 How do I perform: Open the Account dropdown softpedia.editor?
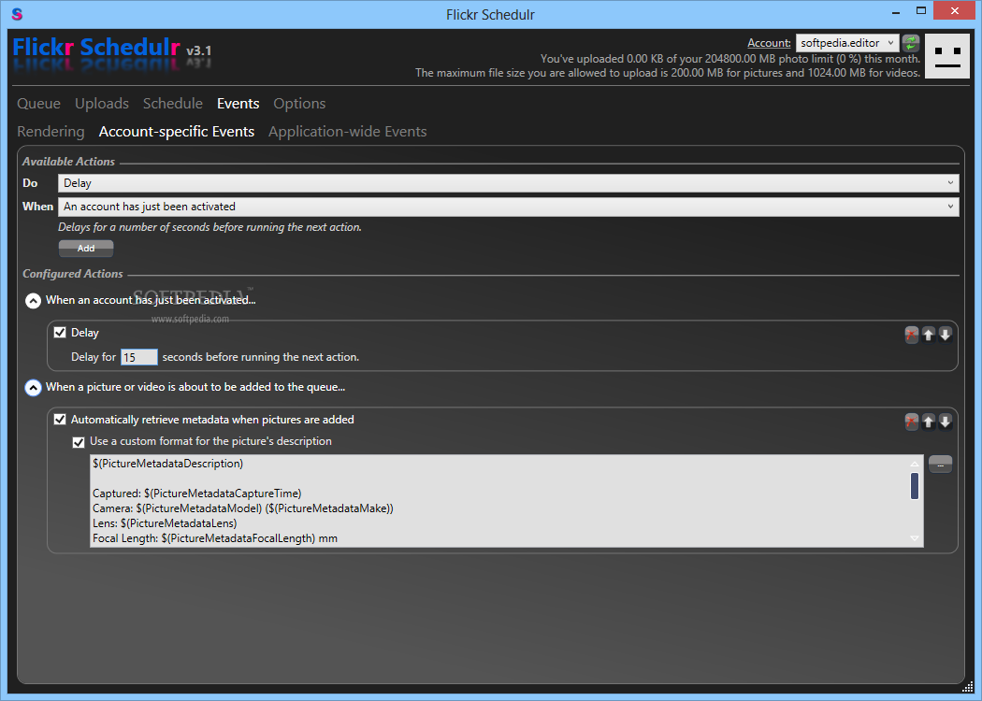(846, 43)
